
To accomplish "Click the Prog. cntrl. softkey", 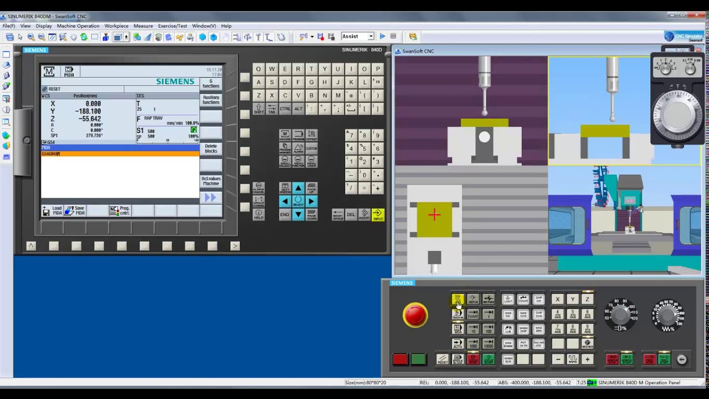I will [x=120, y=211].
